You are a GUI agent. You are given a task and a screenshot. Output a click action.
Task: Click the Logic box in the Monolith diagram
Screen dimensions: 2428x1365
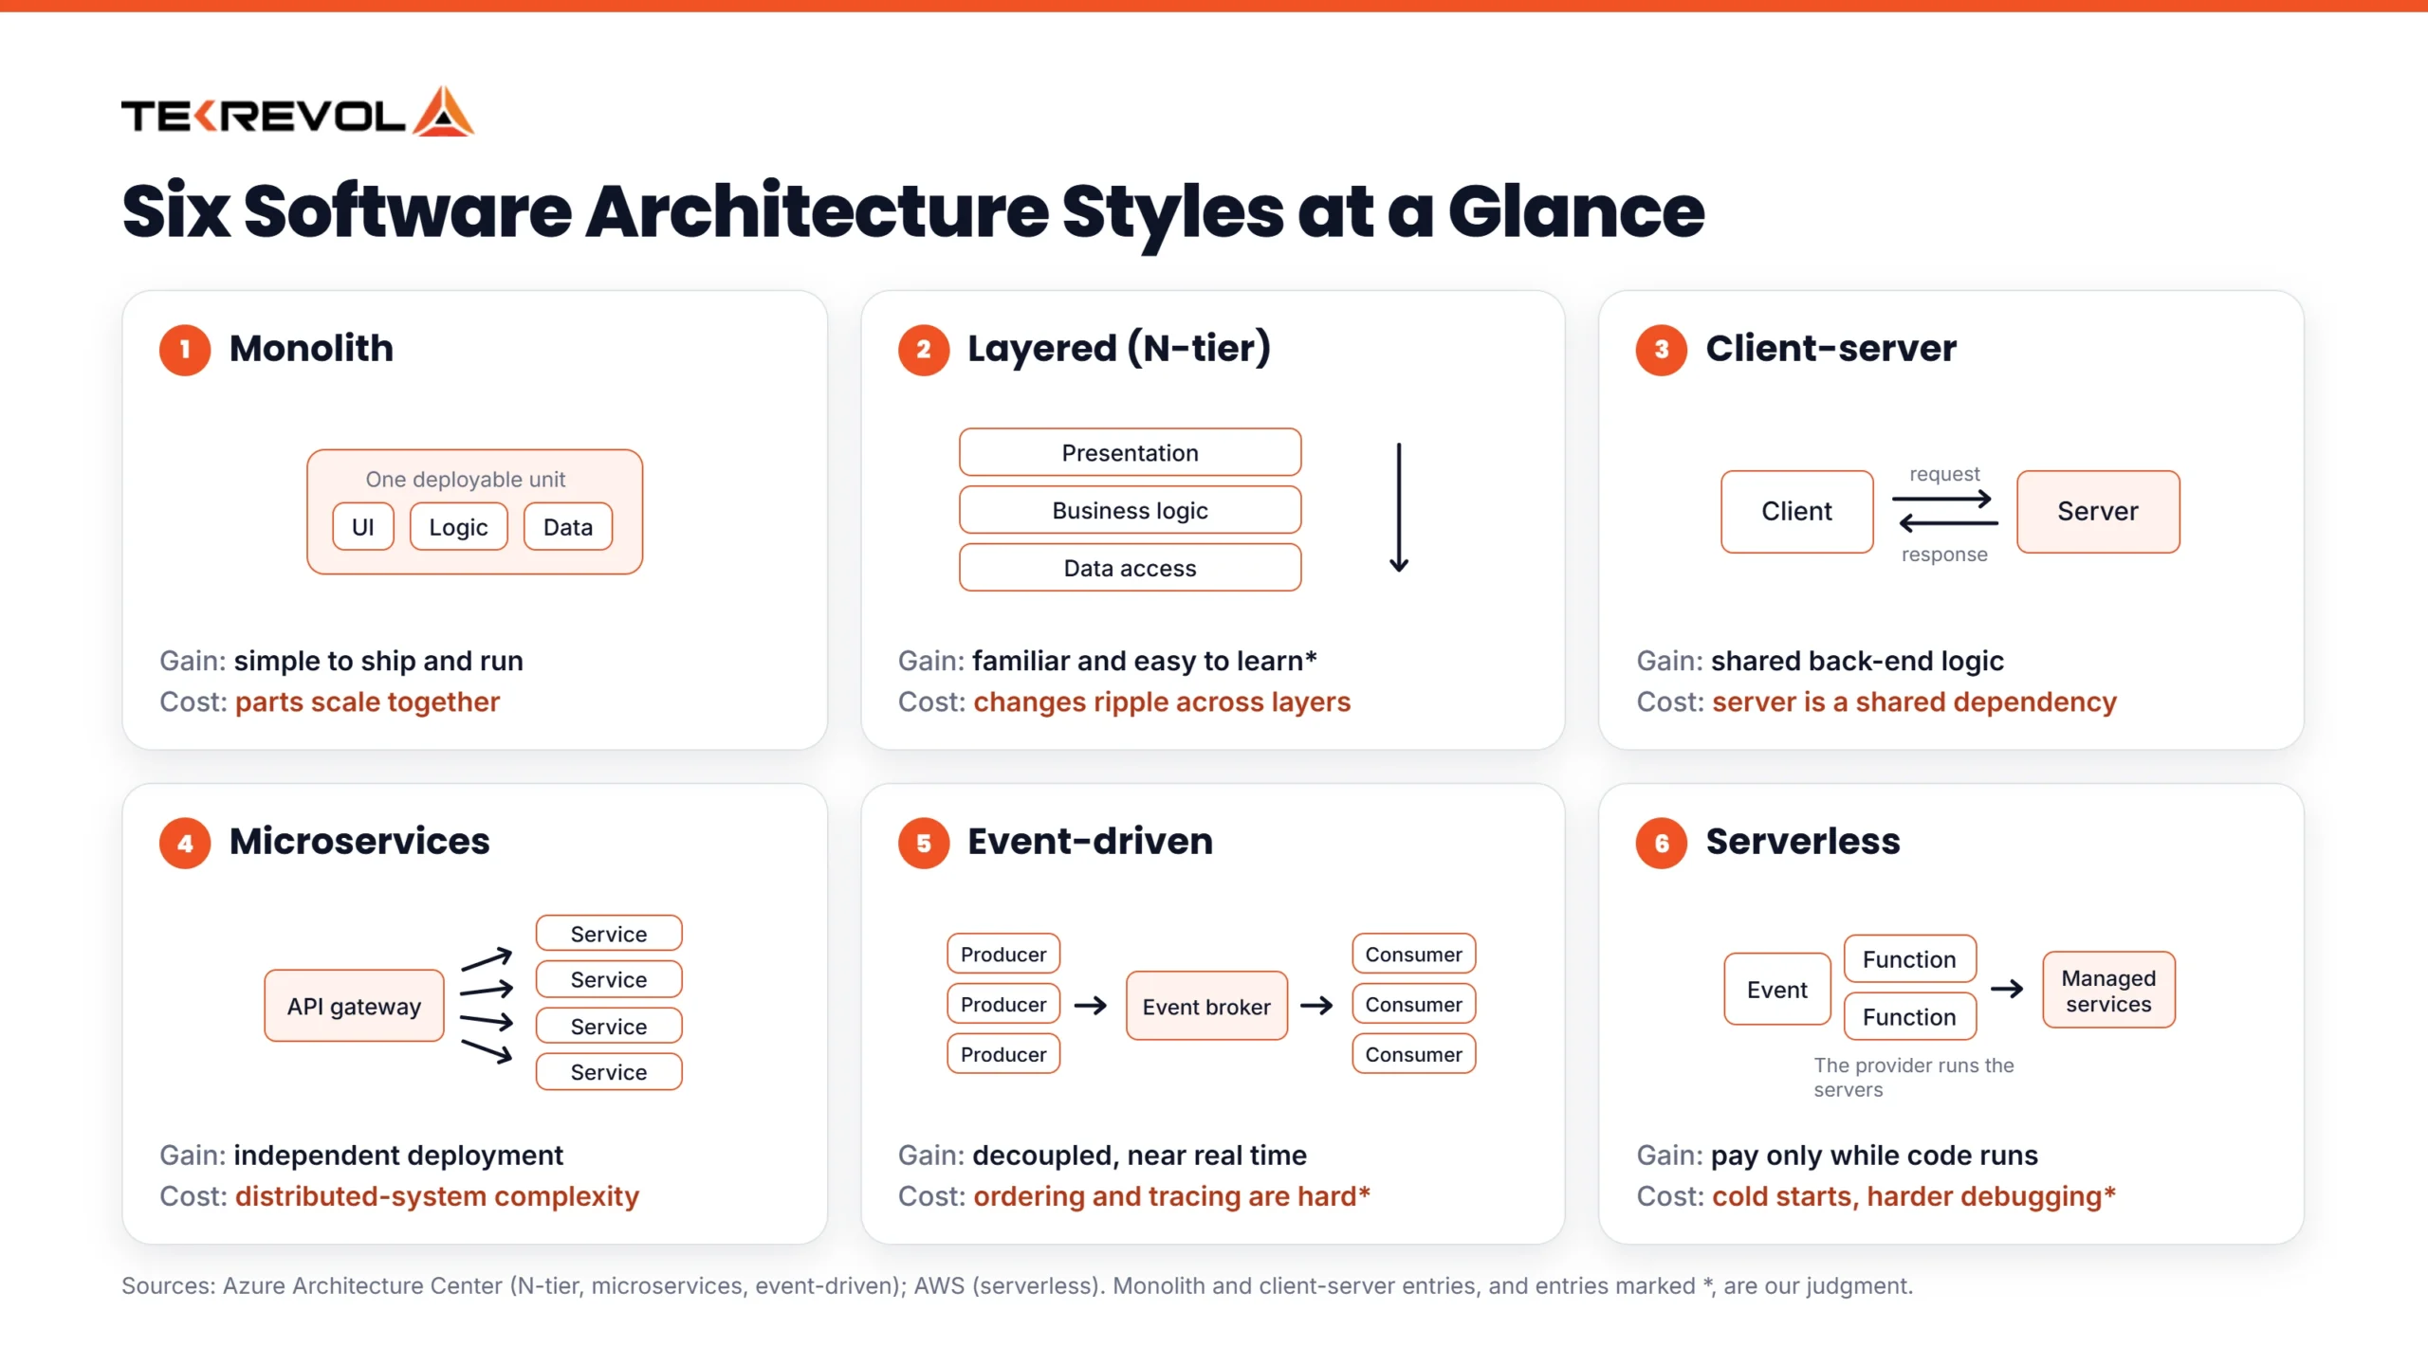(x=459, y=526)
